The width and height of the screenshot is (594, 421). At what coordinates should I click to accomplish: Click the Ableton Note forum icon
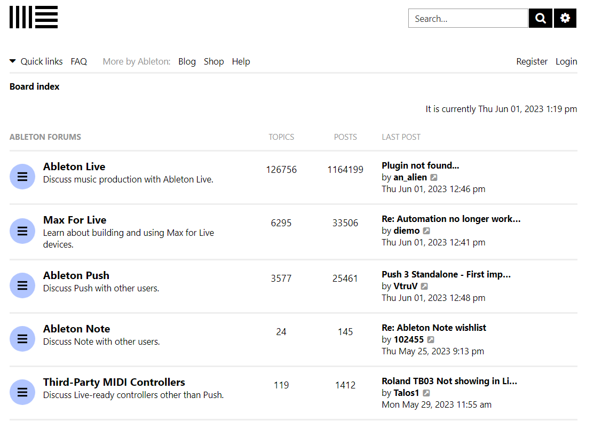tap(22, 339)
